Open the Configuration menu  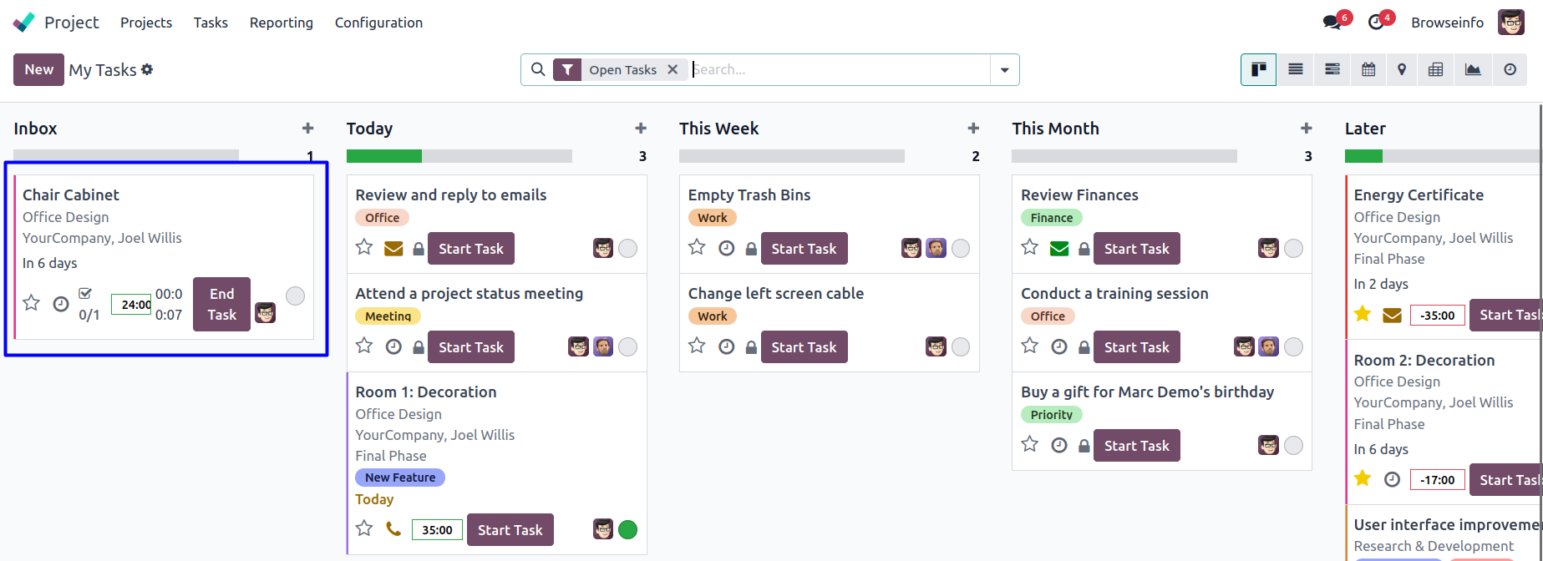pyautogui.click(x=378, y=23)
